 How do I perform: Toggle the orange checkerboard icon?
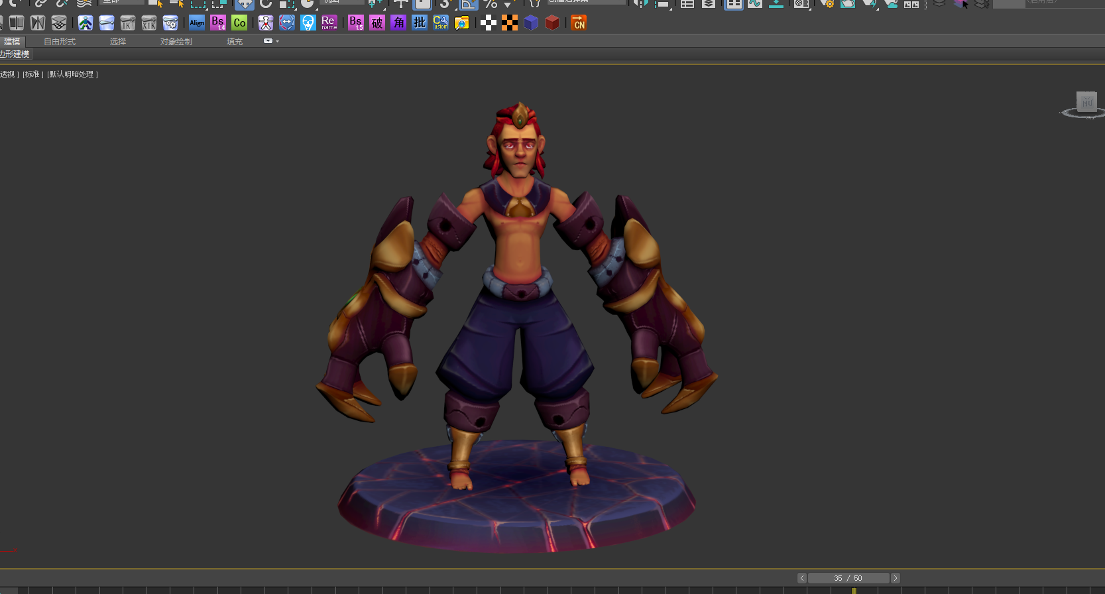pyautogui.click(x=510, y=23)
